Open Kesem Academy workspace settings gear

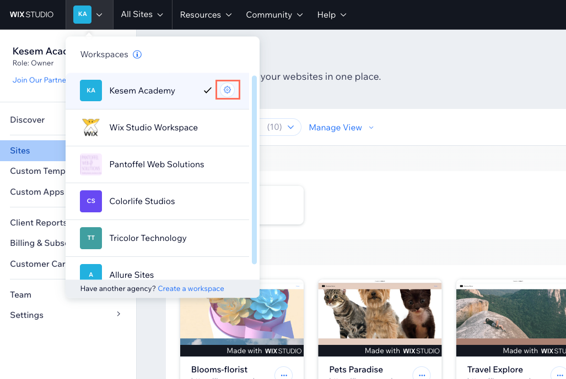[227, 90]
